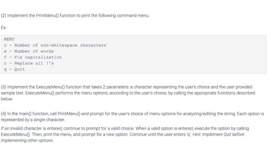Click 'analyzing/editing the string' phrase in step 4
The width and height of the screenshot is (270, 161).
tap(209, 114)
